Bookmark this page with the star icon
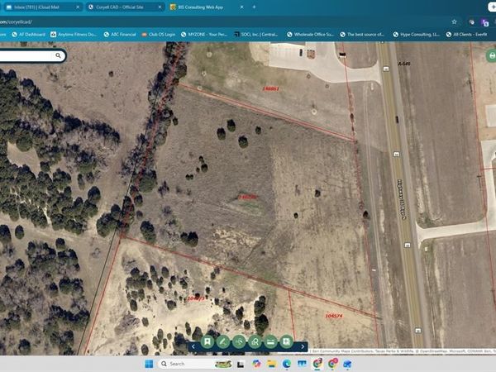This screenshot has width=496, height=372. pyautogui.click(x=454, y=21)
